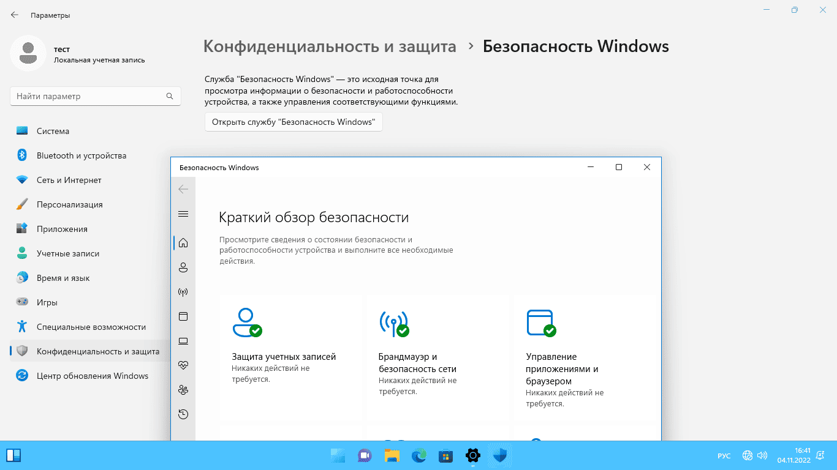Open Chat (Teams) from the taskbar
The height and width of the screenshot is (470, 837).
365,455
